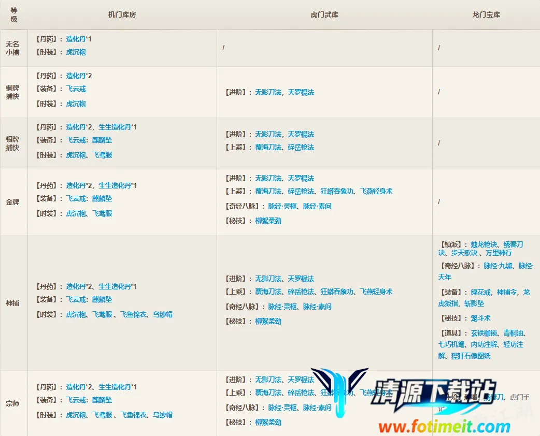The image size is (540, 436).
Task: Select 天罗棍法 in the 铜牌捕快 row
Action: click(x=301, y=92)
